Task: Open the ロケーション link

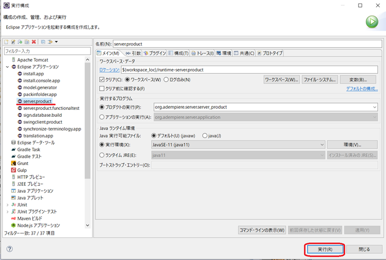Action: 109,70
